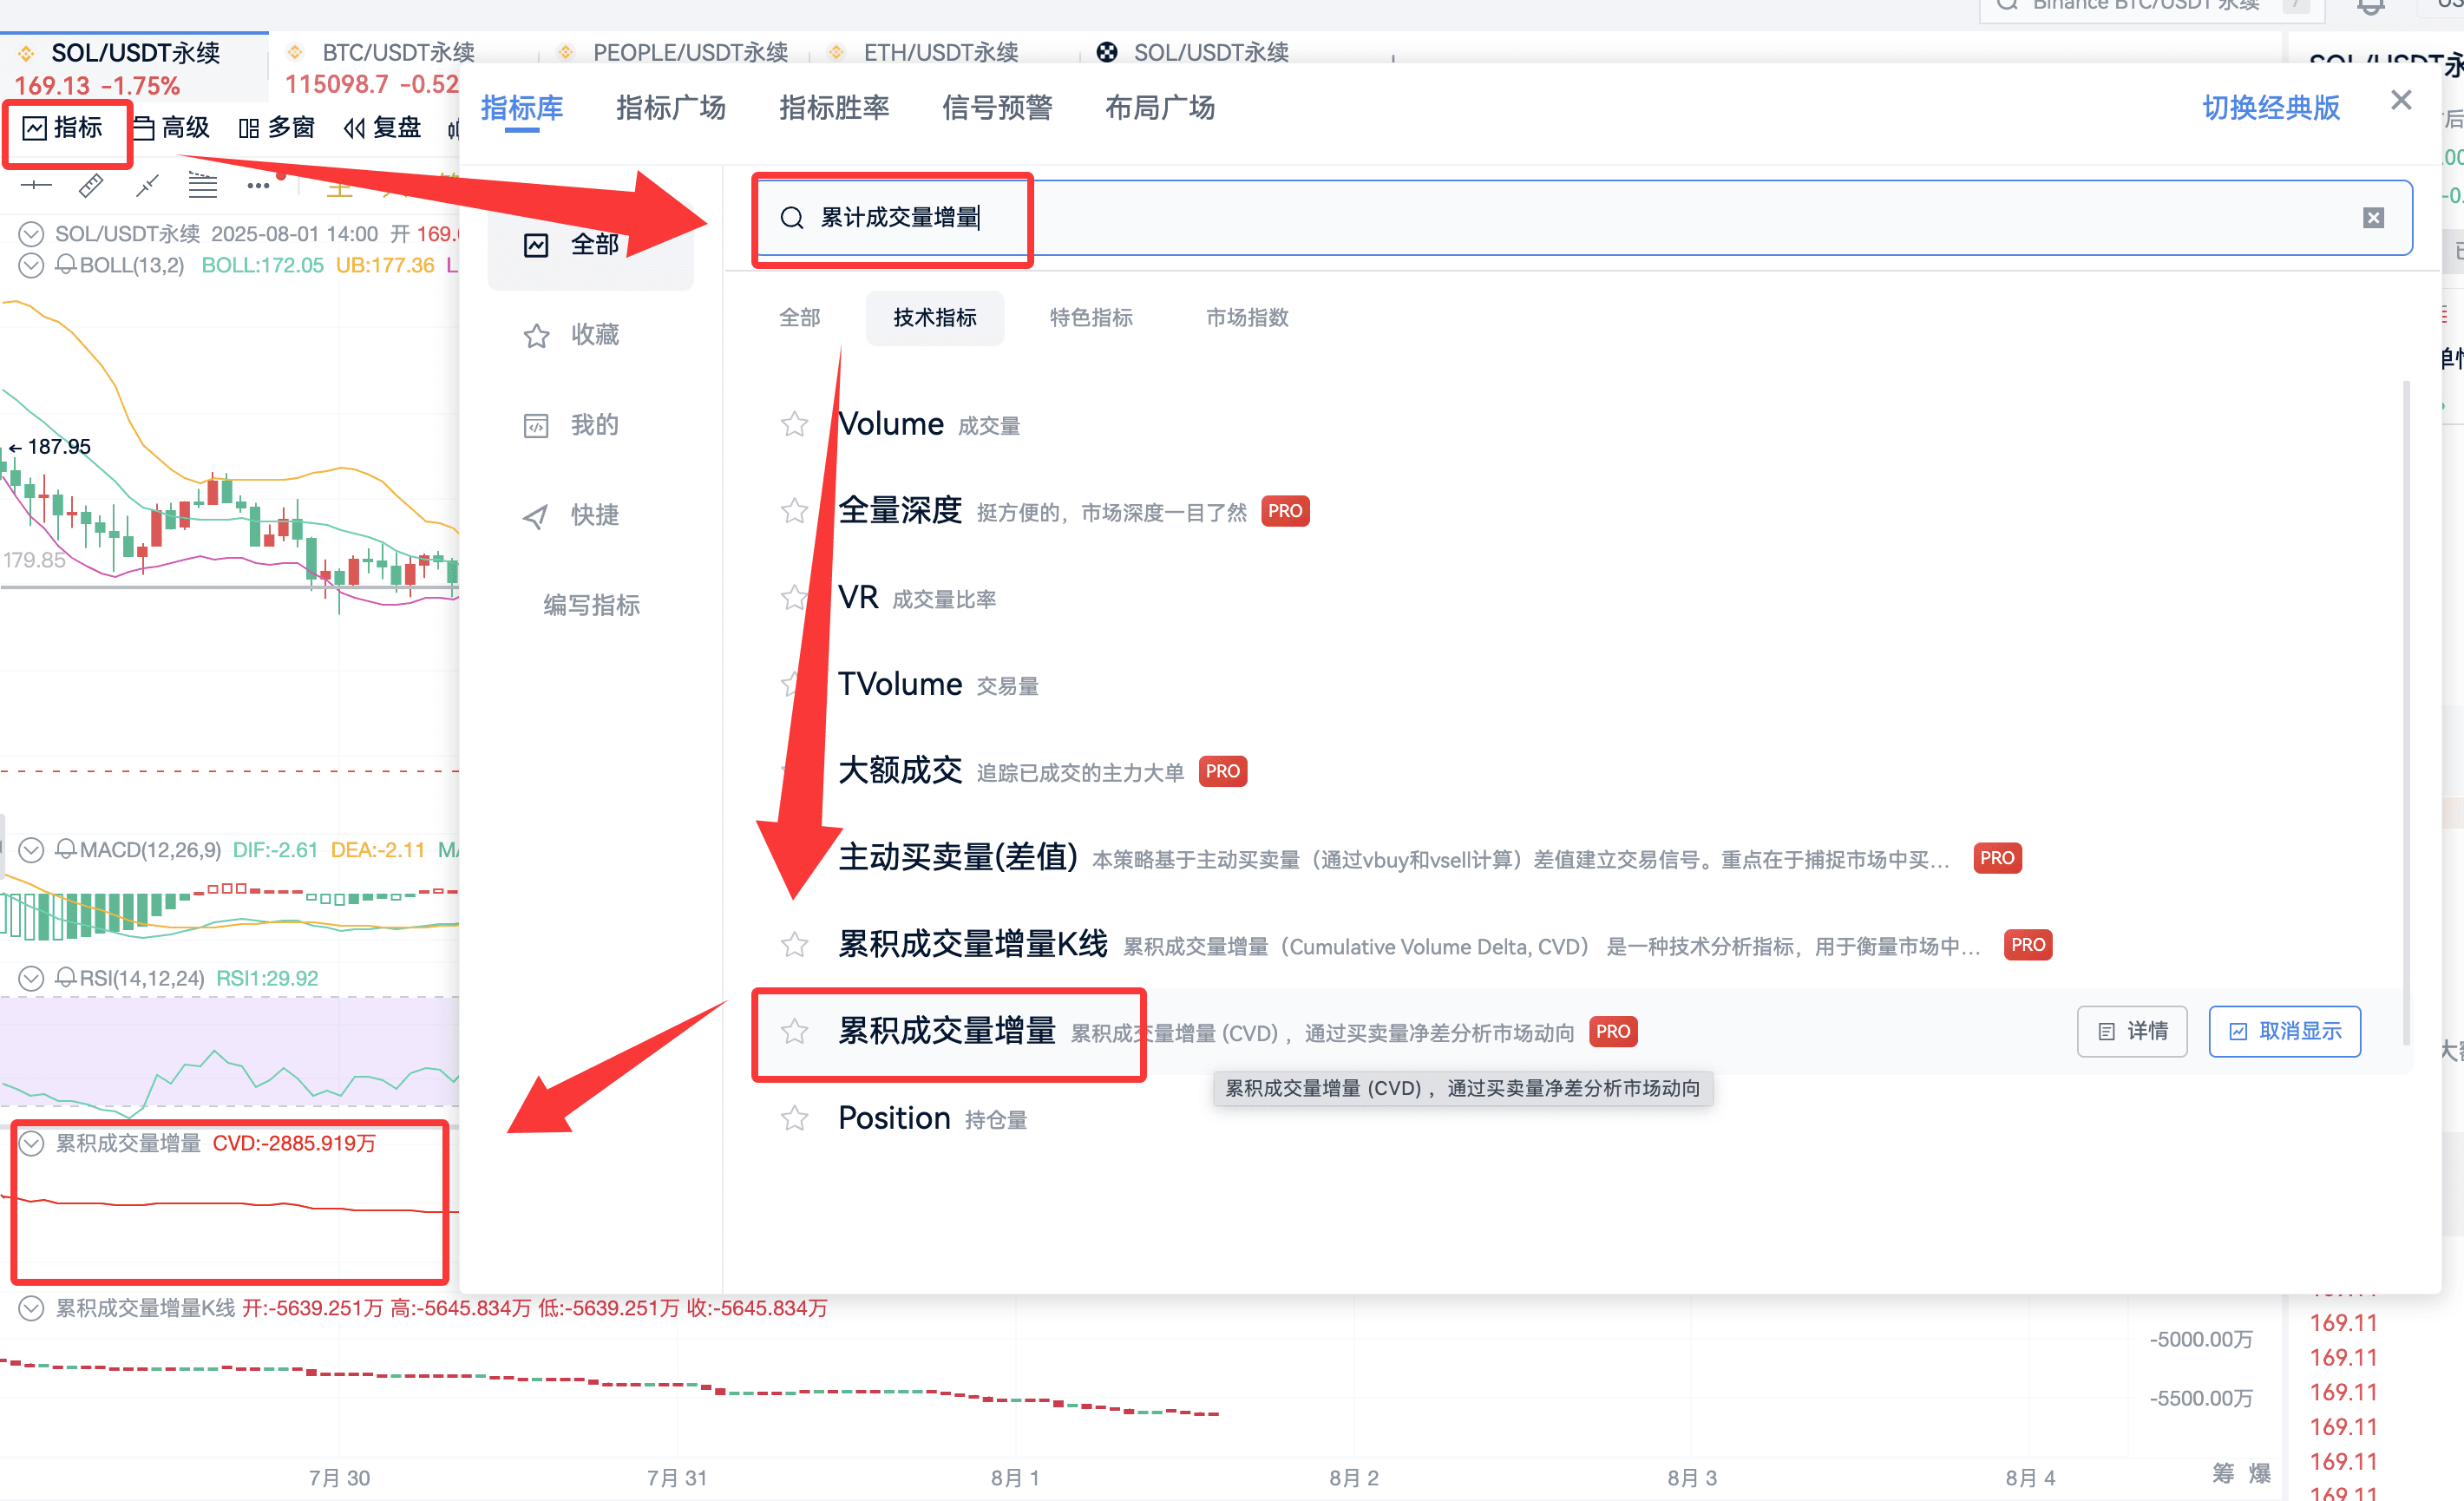This screenshot has height=1501, width=2464.
Task: Click the 指标 indicator toolbar button
Action: 63,128
